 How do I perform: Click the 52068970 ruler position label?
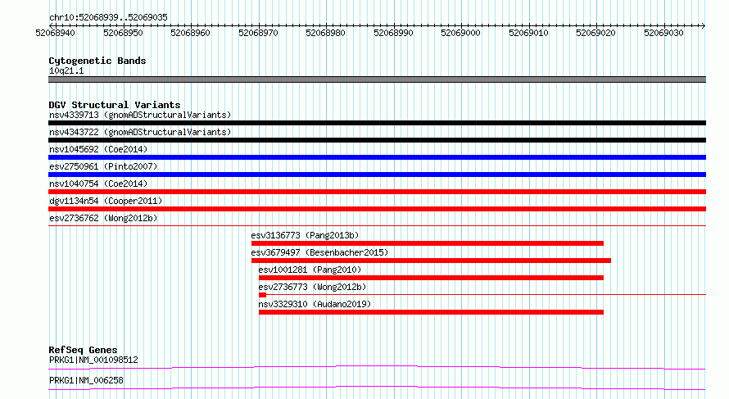[x=259, y=33]
